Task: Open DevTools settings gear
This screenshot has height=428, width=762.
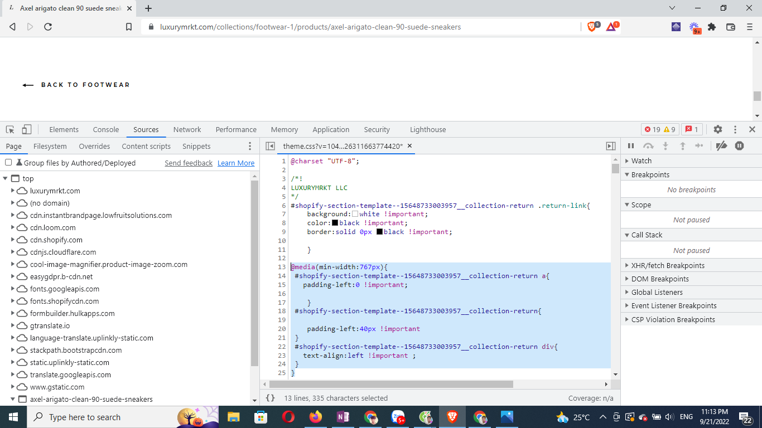Action: 718,129
